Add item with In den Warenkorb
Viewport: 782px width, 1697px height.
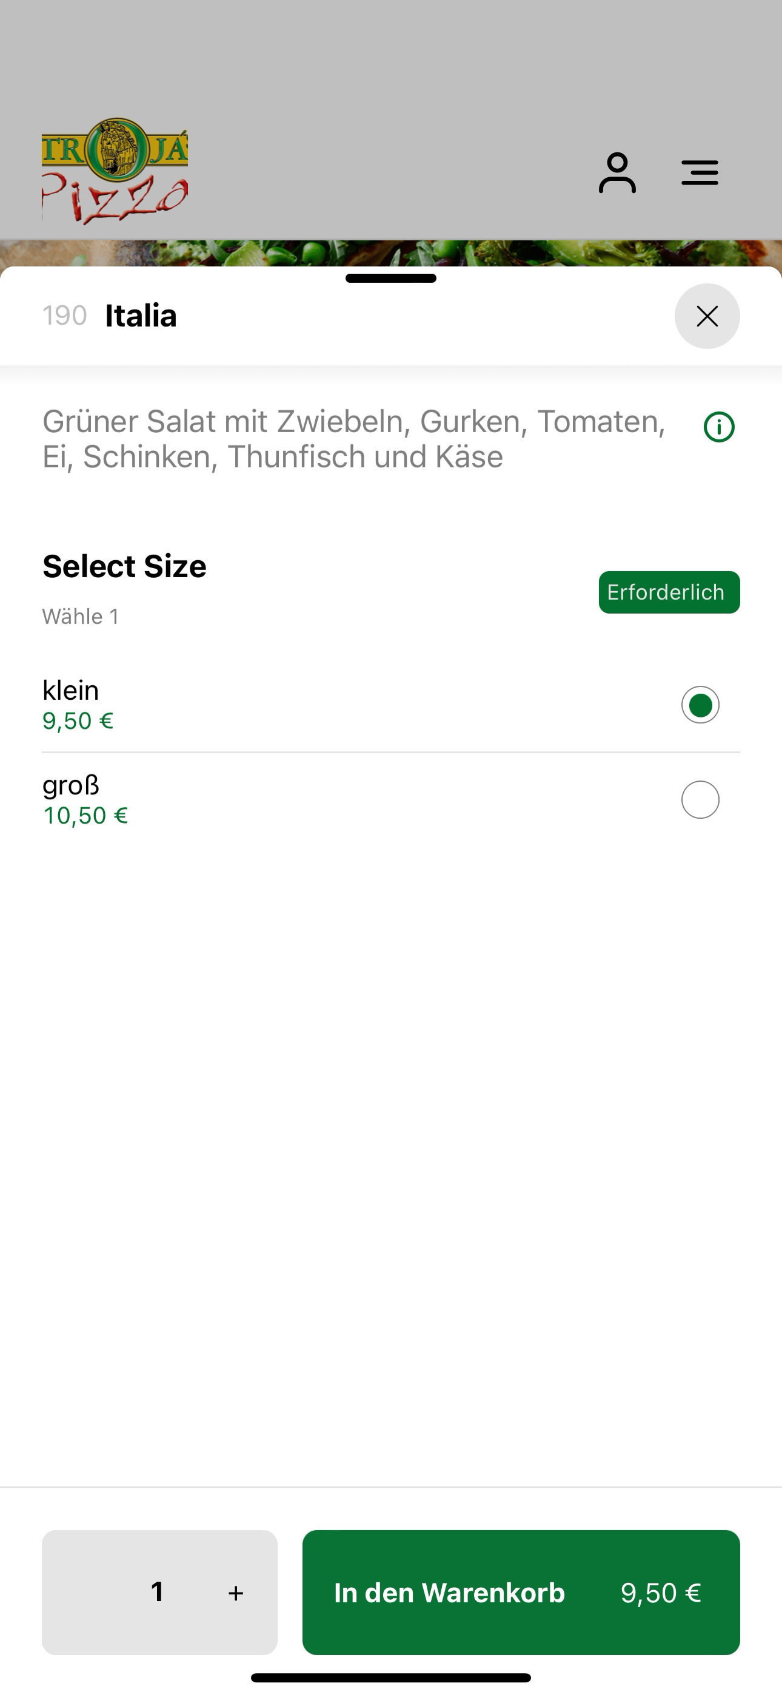click(521, 1592)
